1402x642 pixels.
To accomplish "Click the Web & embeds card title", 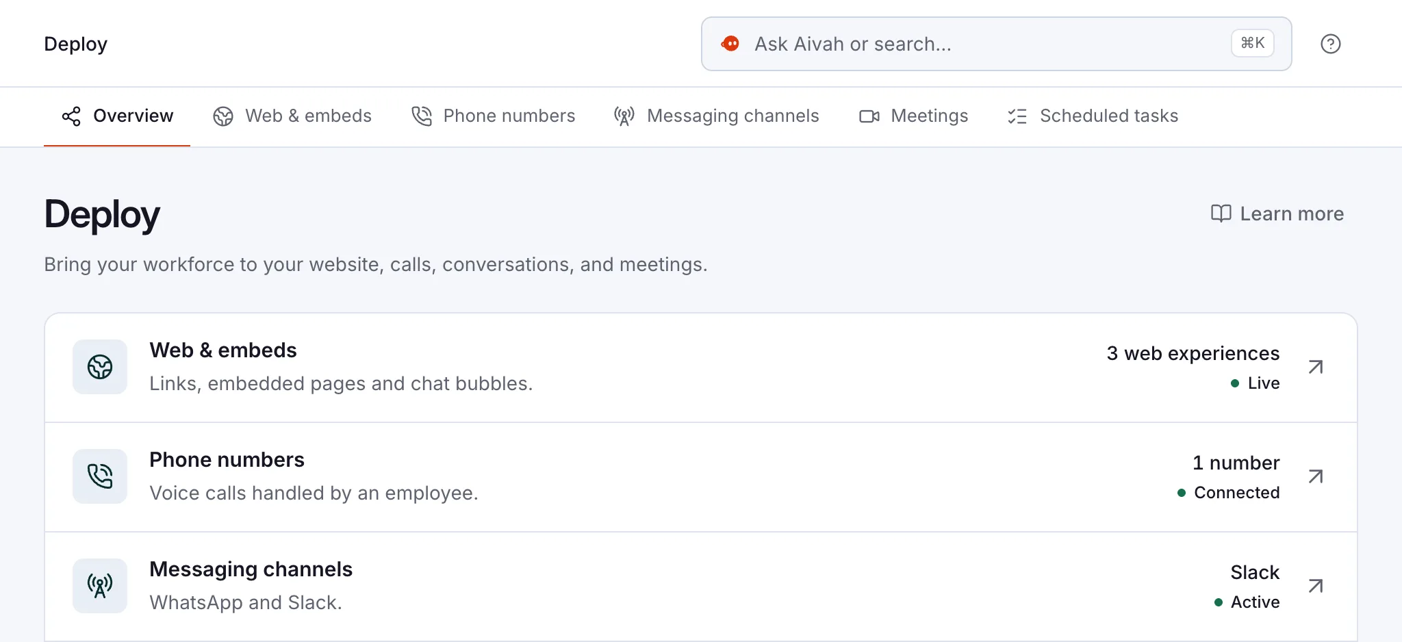I will tap(223, 350).
